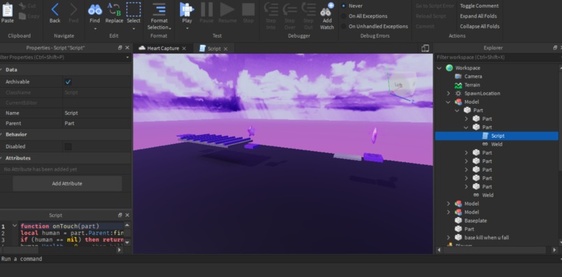Screen dimensions: 562x277
Task: Open the Find binoculars tool
Action: coord(95,10)
